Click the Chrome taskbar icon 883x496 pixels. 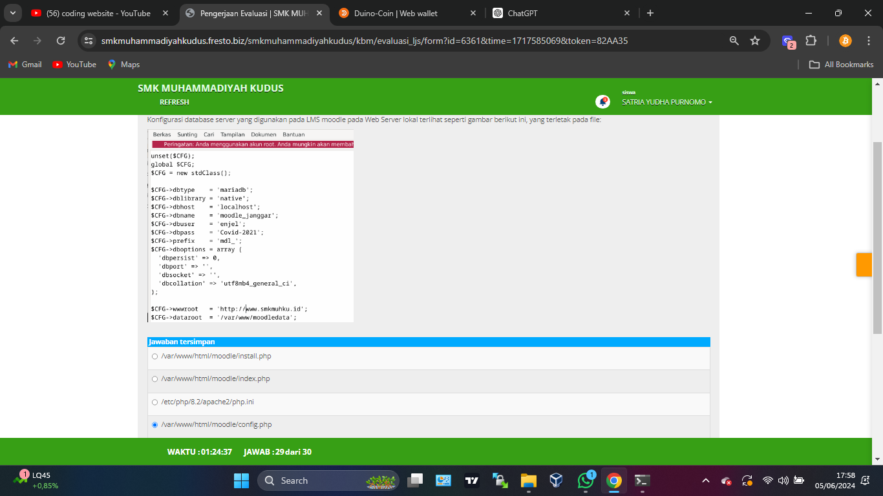614,480
